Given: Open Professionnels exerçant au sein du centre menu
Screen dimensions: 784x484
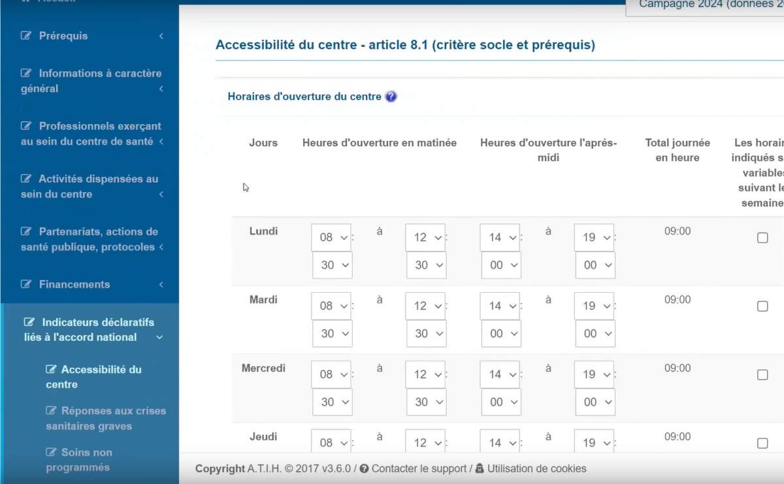Looking at the screenshot, I should (x=91, y=134).
